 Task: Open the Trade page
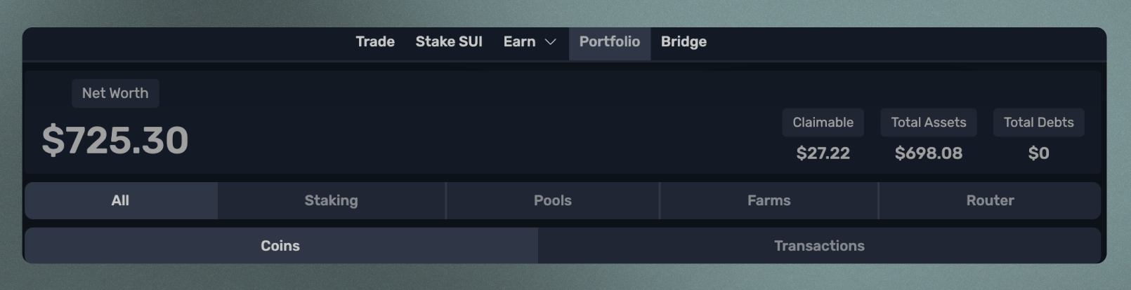375,42
